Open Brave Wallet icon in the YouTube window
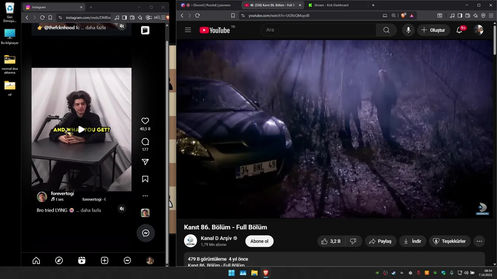The image size is (497, 279). 468,15
